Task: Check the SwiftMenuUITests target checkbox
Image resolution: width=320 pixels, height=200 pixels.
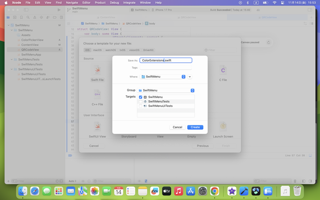Action: [141, 106]
